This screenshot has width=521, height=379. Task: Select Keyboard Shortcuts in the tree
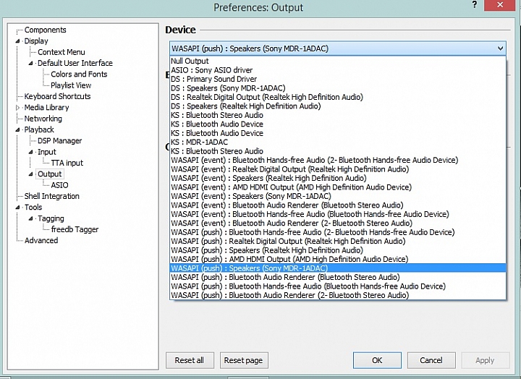57,96
